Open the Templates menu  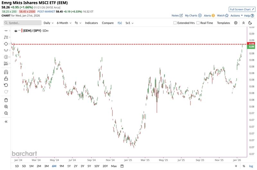pyautogui.click(x=223, y=23)
